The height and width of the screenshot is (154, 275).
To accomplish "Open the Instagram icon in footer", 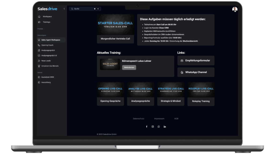I will (x=153, y=126).
